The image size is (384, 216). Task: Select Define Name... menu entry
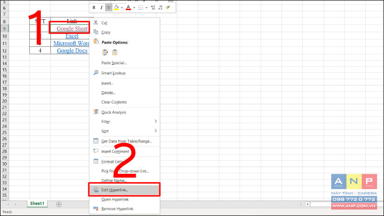[114, 180]
